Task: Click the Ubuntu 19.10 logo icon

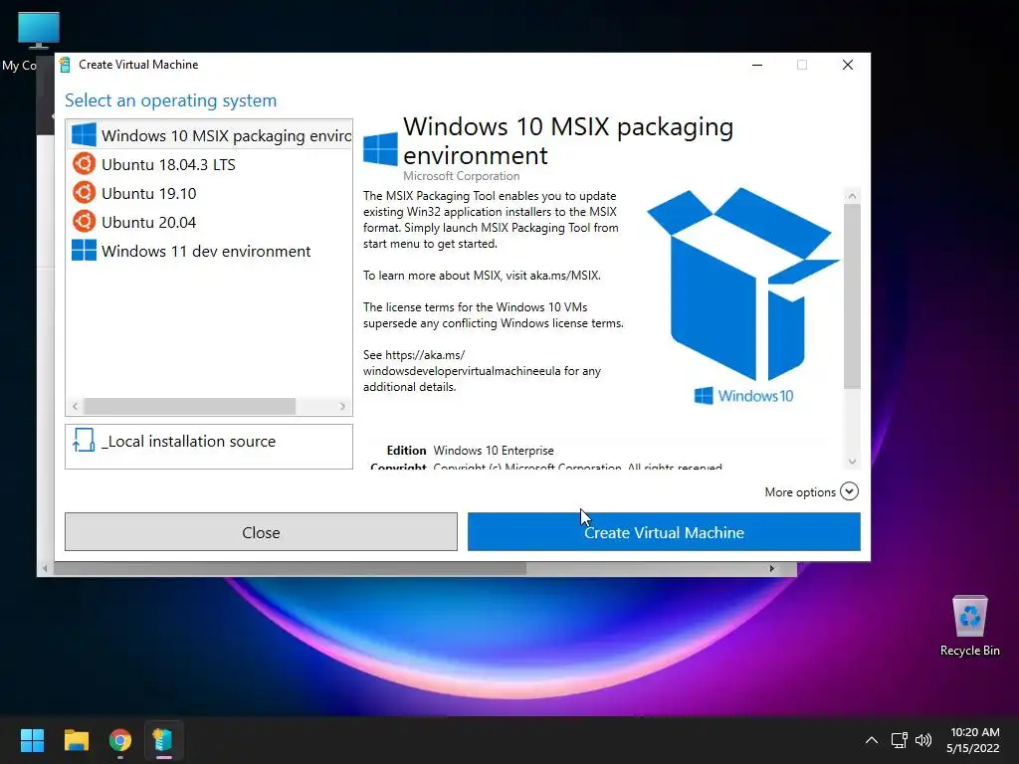Action: (84, 193)
